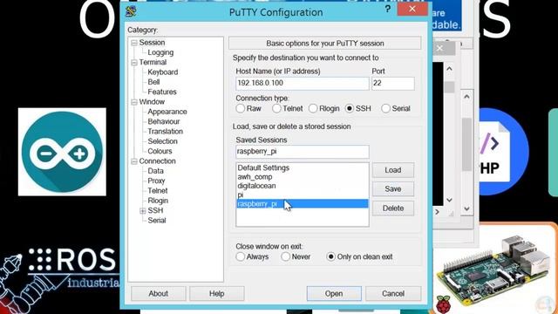
Task: Click the Load button
Action: coord(393,170)
